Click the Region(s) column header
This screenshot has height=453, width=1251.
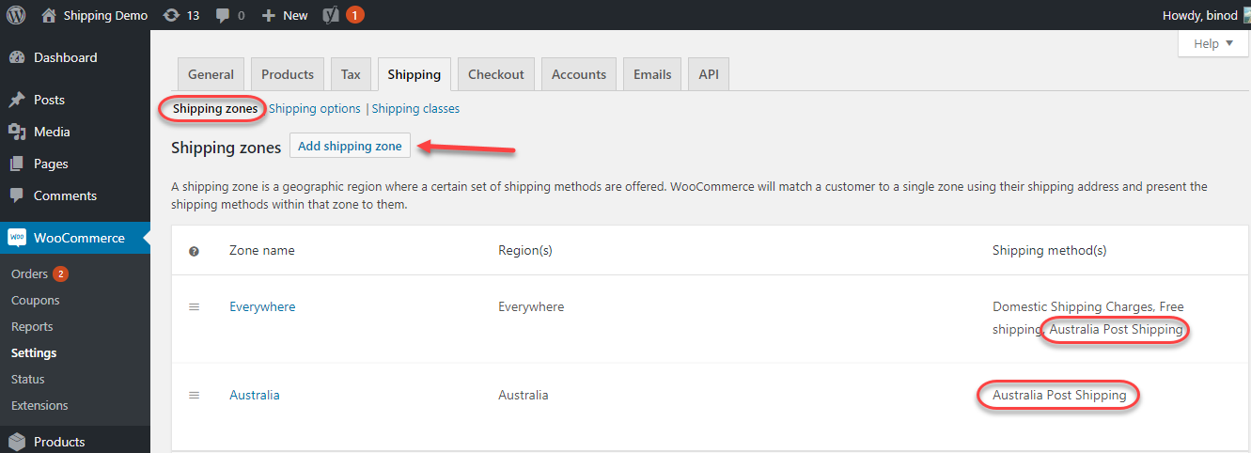[525, 251]
